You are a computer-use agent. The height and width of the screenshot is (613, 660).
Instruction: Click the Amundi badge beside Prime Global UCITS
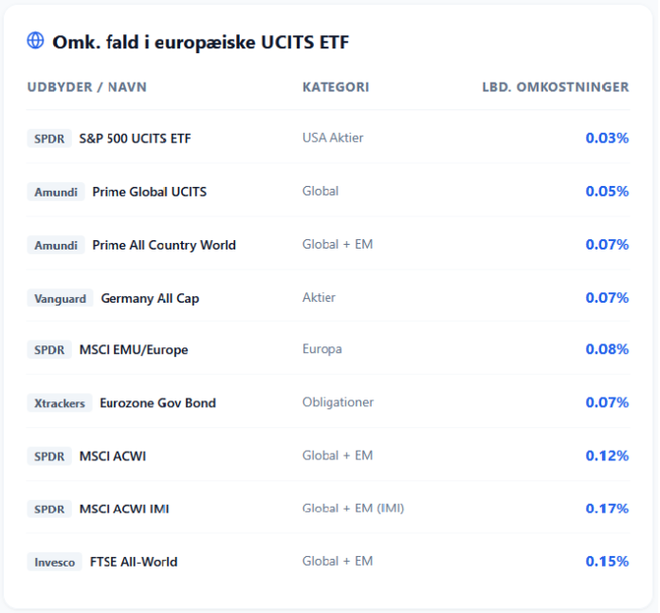click(56, 192)
